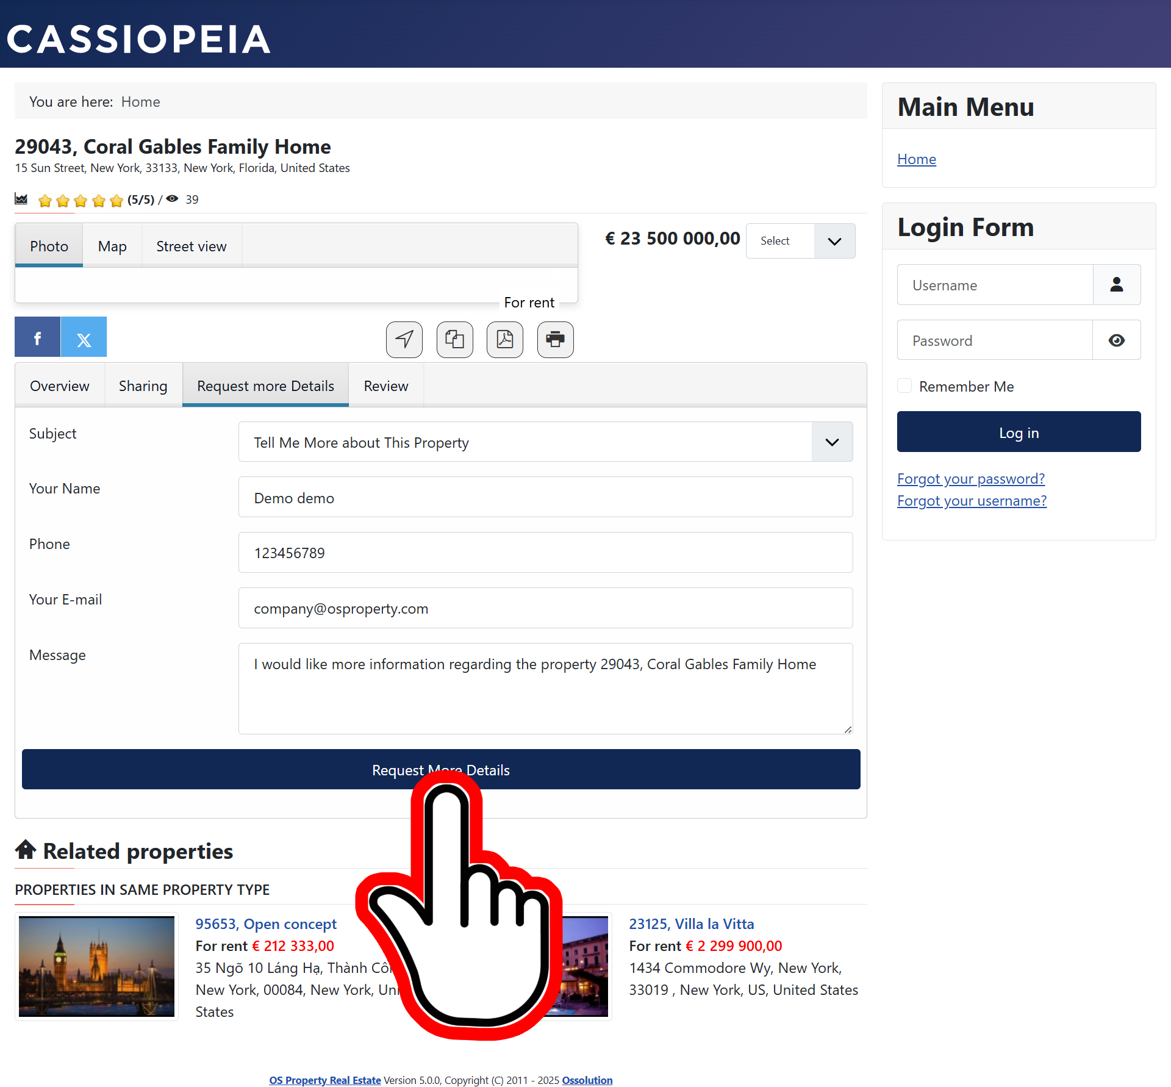This screenshot has height=1087, width=1171.
Task: Click the Your E-mail input field
Action: point(546,608)
